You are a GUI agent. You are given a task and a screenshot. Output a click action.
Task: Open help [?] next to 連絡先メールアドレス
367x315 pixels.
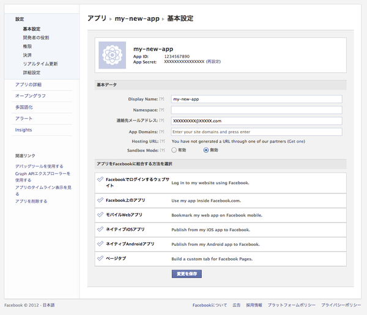(x=161, y=120)
